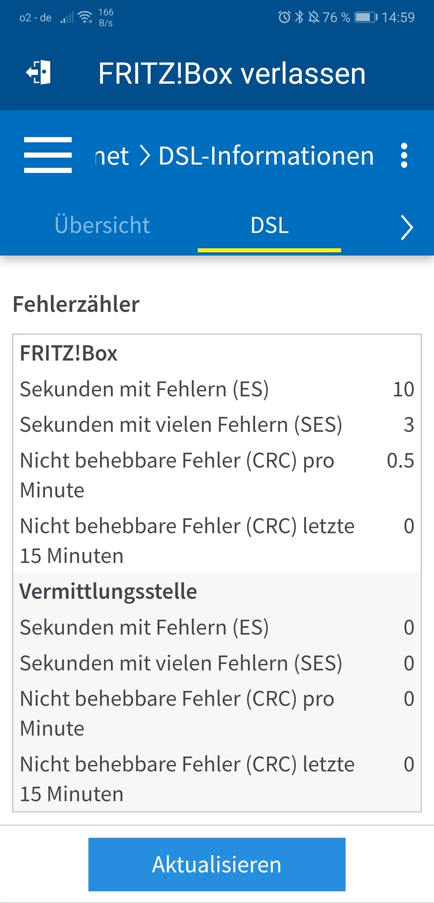This screenshot has width=434, height=903.
Task: Tap the FRITZ!Box verlassen title
Action: point(232,74)
